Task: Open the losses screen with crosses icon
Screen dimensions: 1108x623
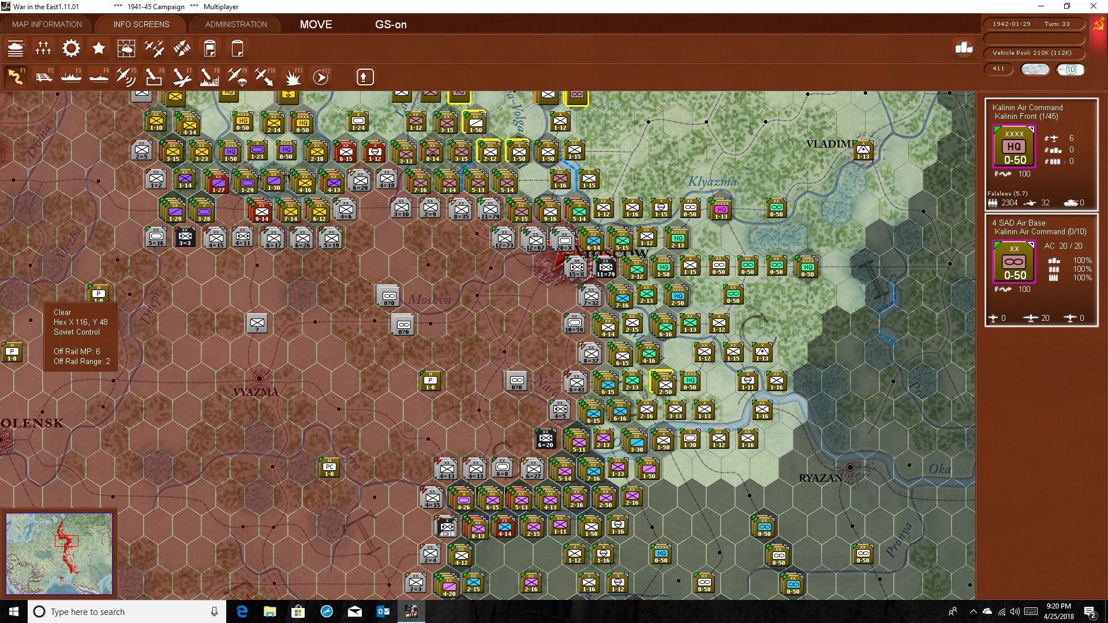Action: point(43,48)
